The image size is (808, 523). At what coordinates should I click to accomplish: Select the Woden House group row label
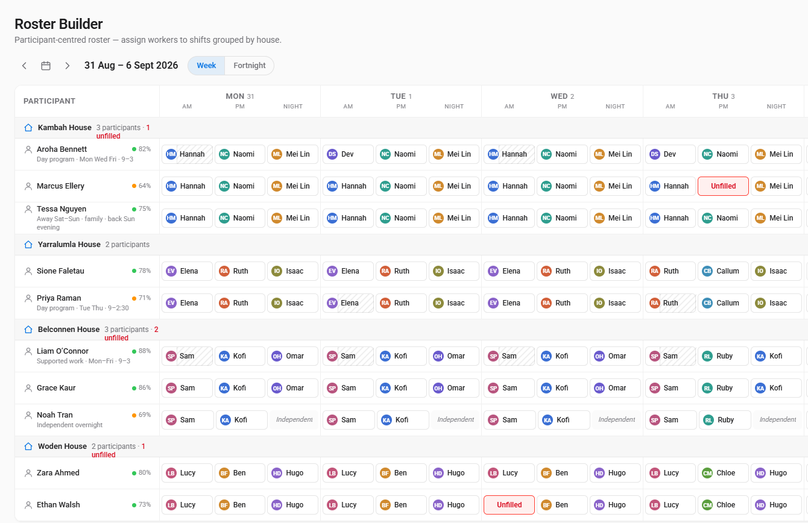click(x=62, y=446)
